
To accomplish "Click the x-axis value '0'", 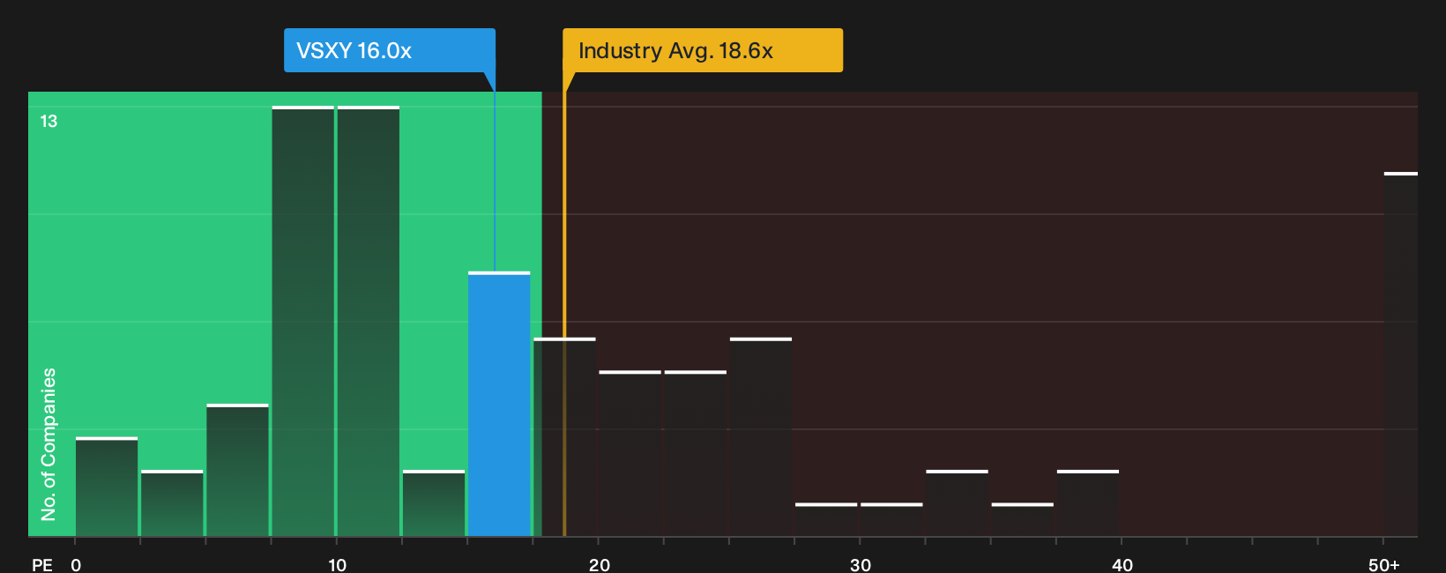I will 76,565.
